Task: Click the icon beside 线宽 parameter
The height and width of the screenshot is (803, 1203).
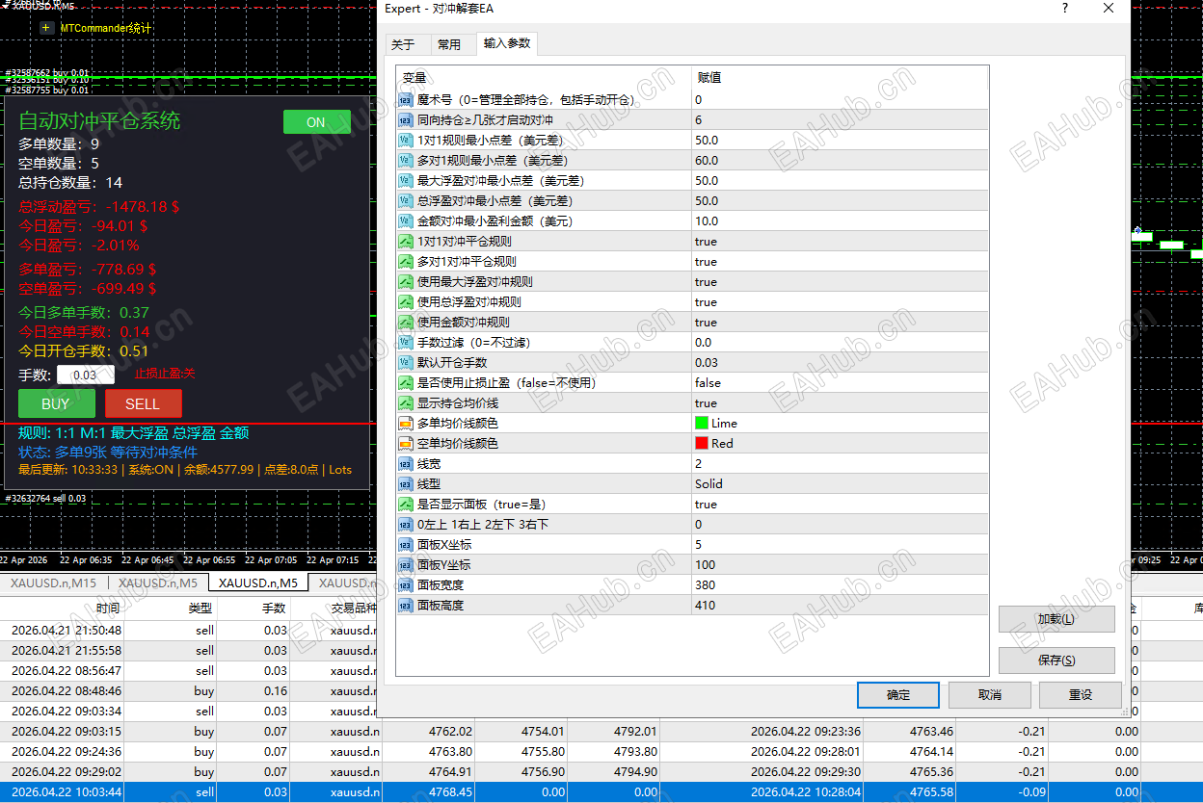Action: click(406, 463)
